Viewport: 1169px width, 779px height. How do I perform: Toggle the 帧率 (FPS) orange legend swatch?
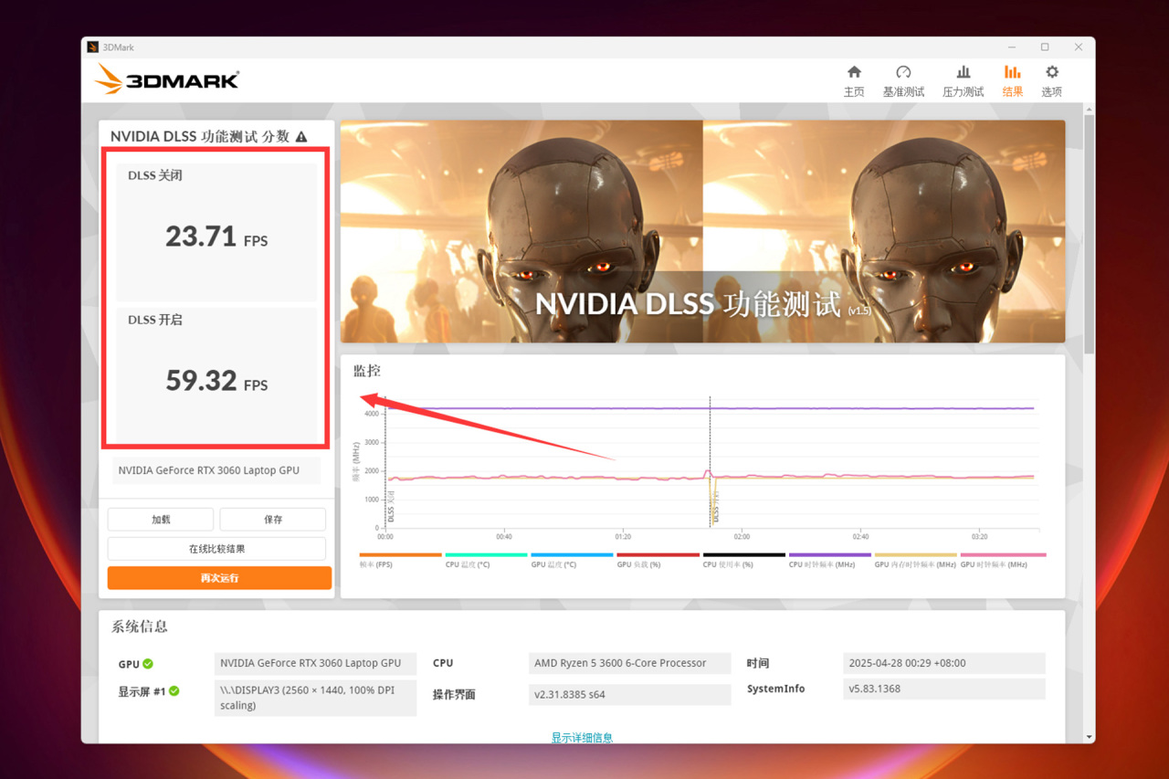(401, 554)
